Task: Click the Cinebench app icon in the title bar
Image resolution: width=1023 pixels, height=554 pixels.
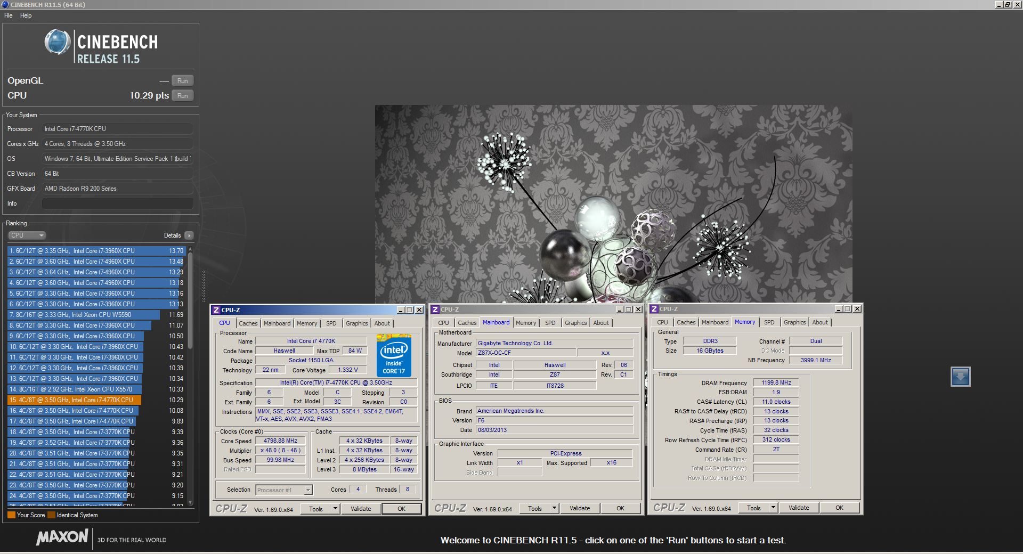Action: click(x=5, y=4)
